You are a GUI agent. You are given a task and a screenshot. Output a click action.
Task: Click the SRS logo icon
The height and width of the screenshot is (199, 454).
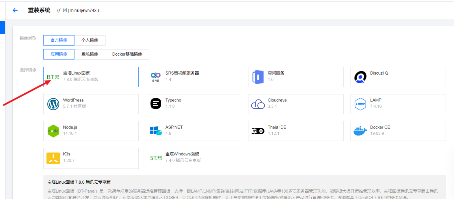tap(156, 77)
